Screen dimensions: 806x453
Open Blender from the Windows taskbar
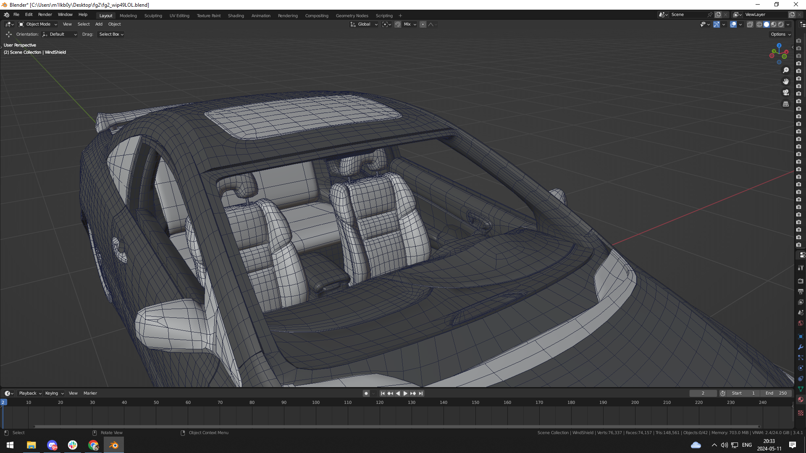[x=114, y=445]
